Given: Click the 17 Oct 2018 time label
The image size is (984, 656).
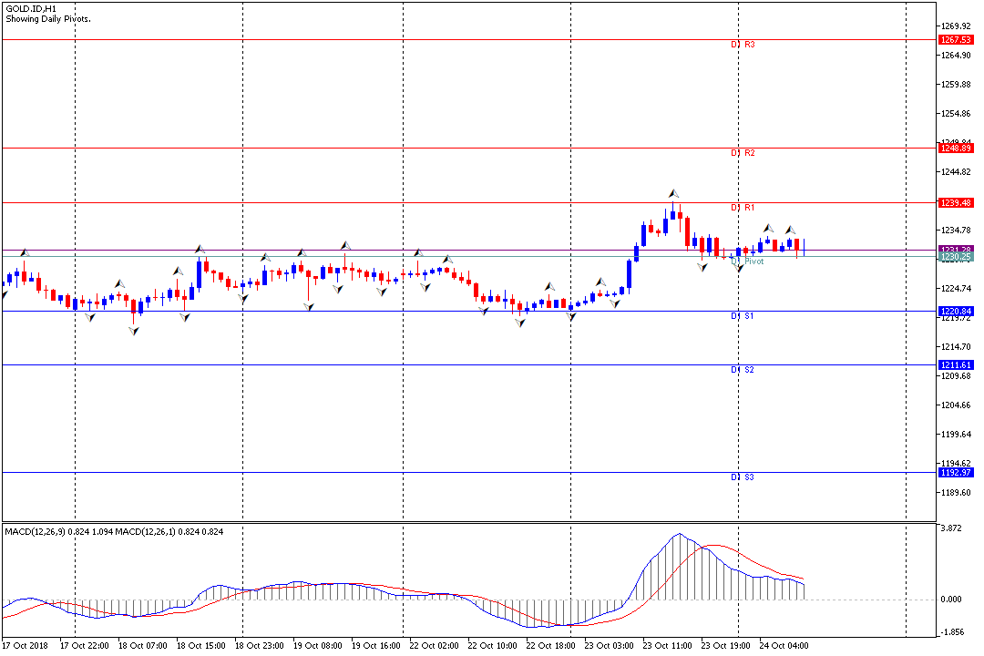Looking at the screenshot, I should click(26, 646).
